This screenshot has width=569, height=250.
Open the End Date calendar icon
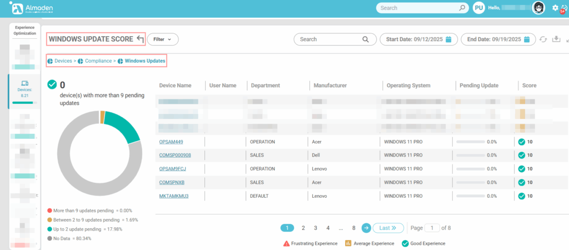[x=526, y=39]
